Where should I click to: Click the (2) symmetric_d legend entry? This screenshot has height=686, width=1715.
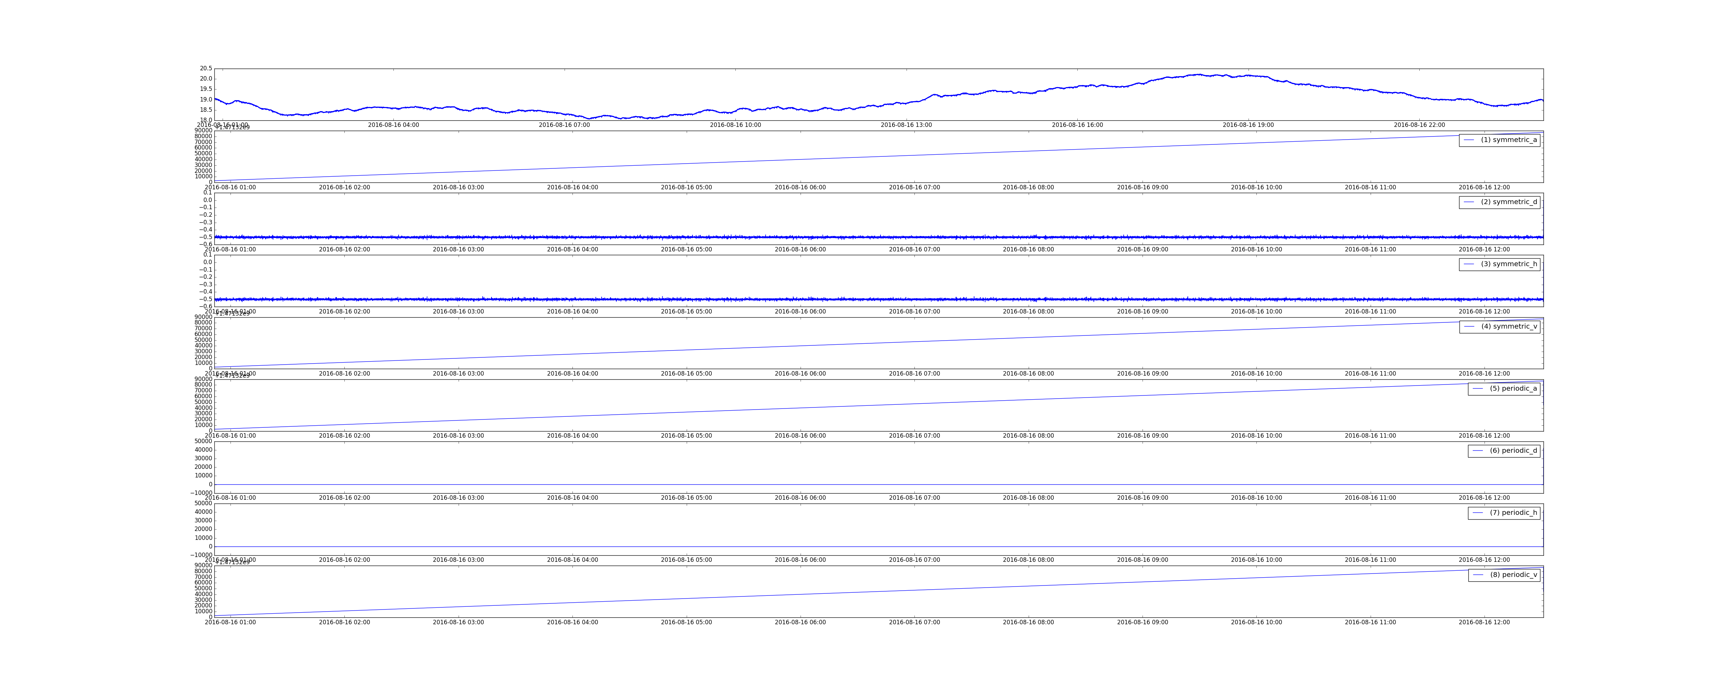1499,202
